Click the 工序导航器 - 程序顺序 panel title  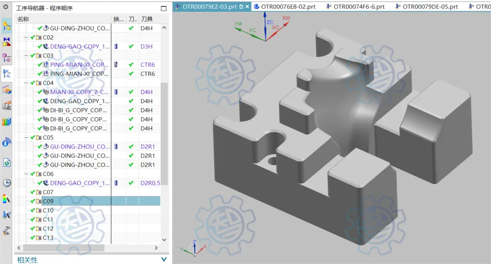pos(44,8)
